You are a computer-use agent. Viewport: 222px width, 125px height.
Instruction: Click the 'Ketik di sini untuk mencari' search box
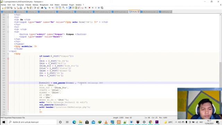tap(32, 122)
